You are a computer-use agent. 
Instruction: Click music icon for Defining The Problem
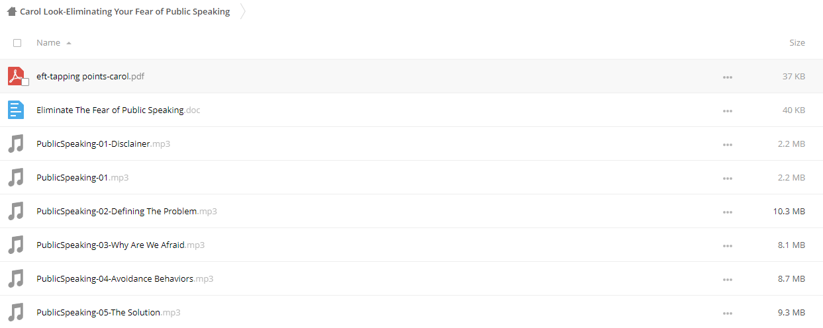click(16, 211)
